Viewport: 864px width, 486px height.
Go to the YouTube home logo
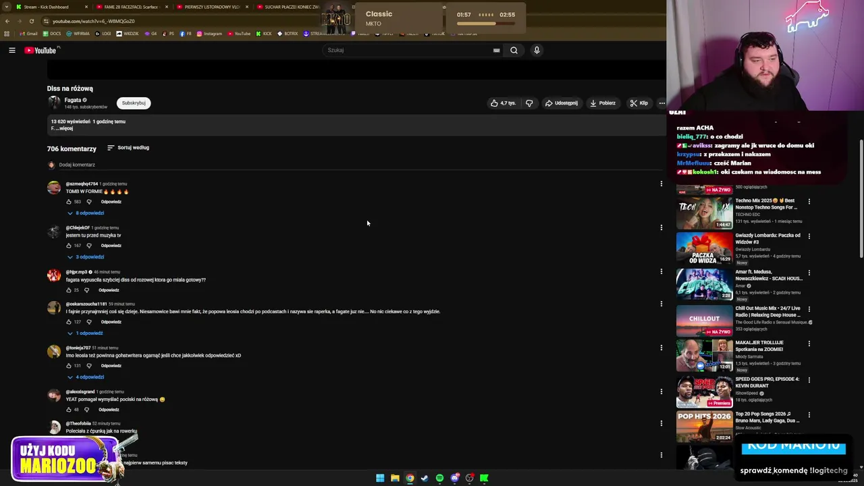40,50
